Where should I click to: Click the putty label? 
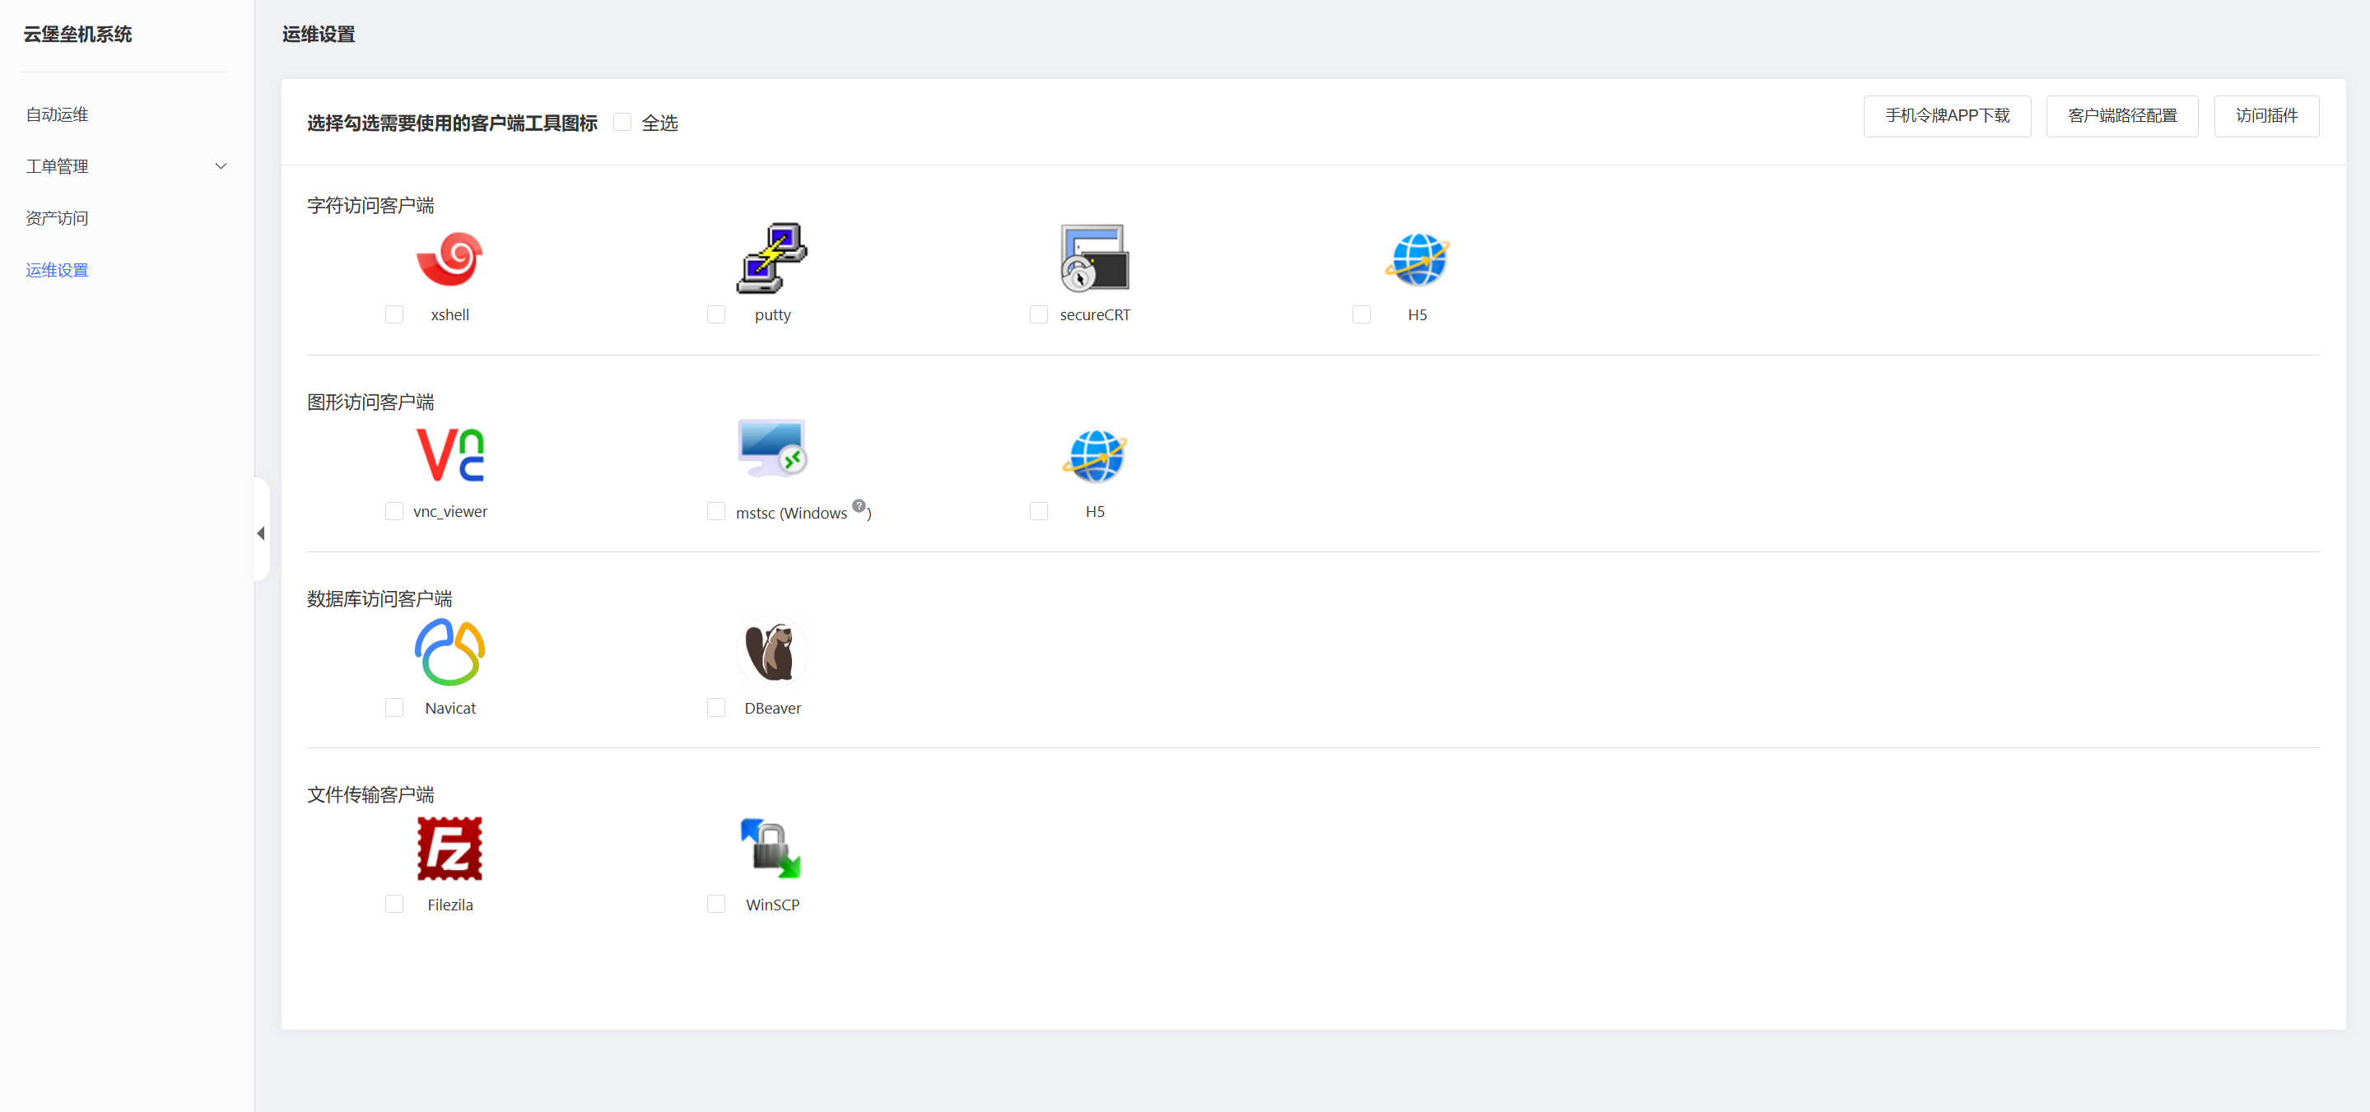773,314
